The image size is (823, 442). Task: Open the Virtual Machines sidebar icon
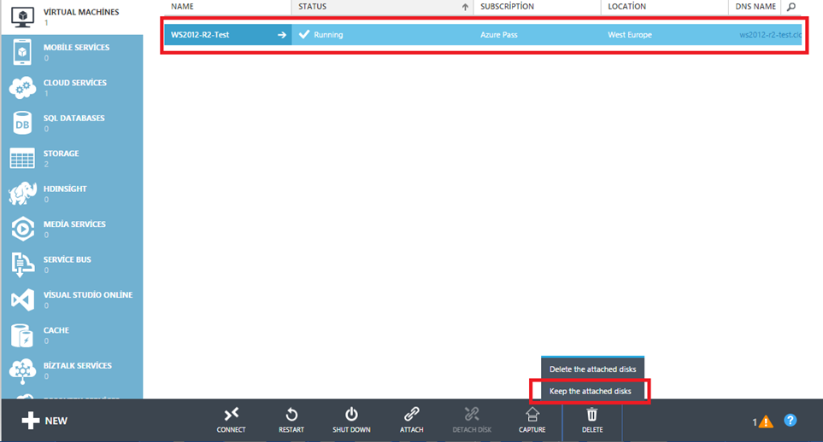point(22,17)
